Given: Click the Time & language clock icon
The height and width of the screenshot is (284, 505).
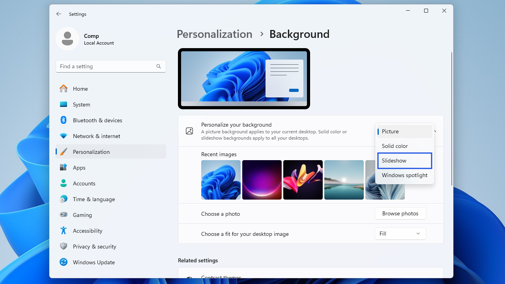Looking at the screenshot, I should [x=64, y=199].
